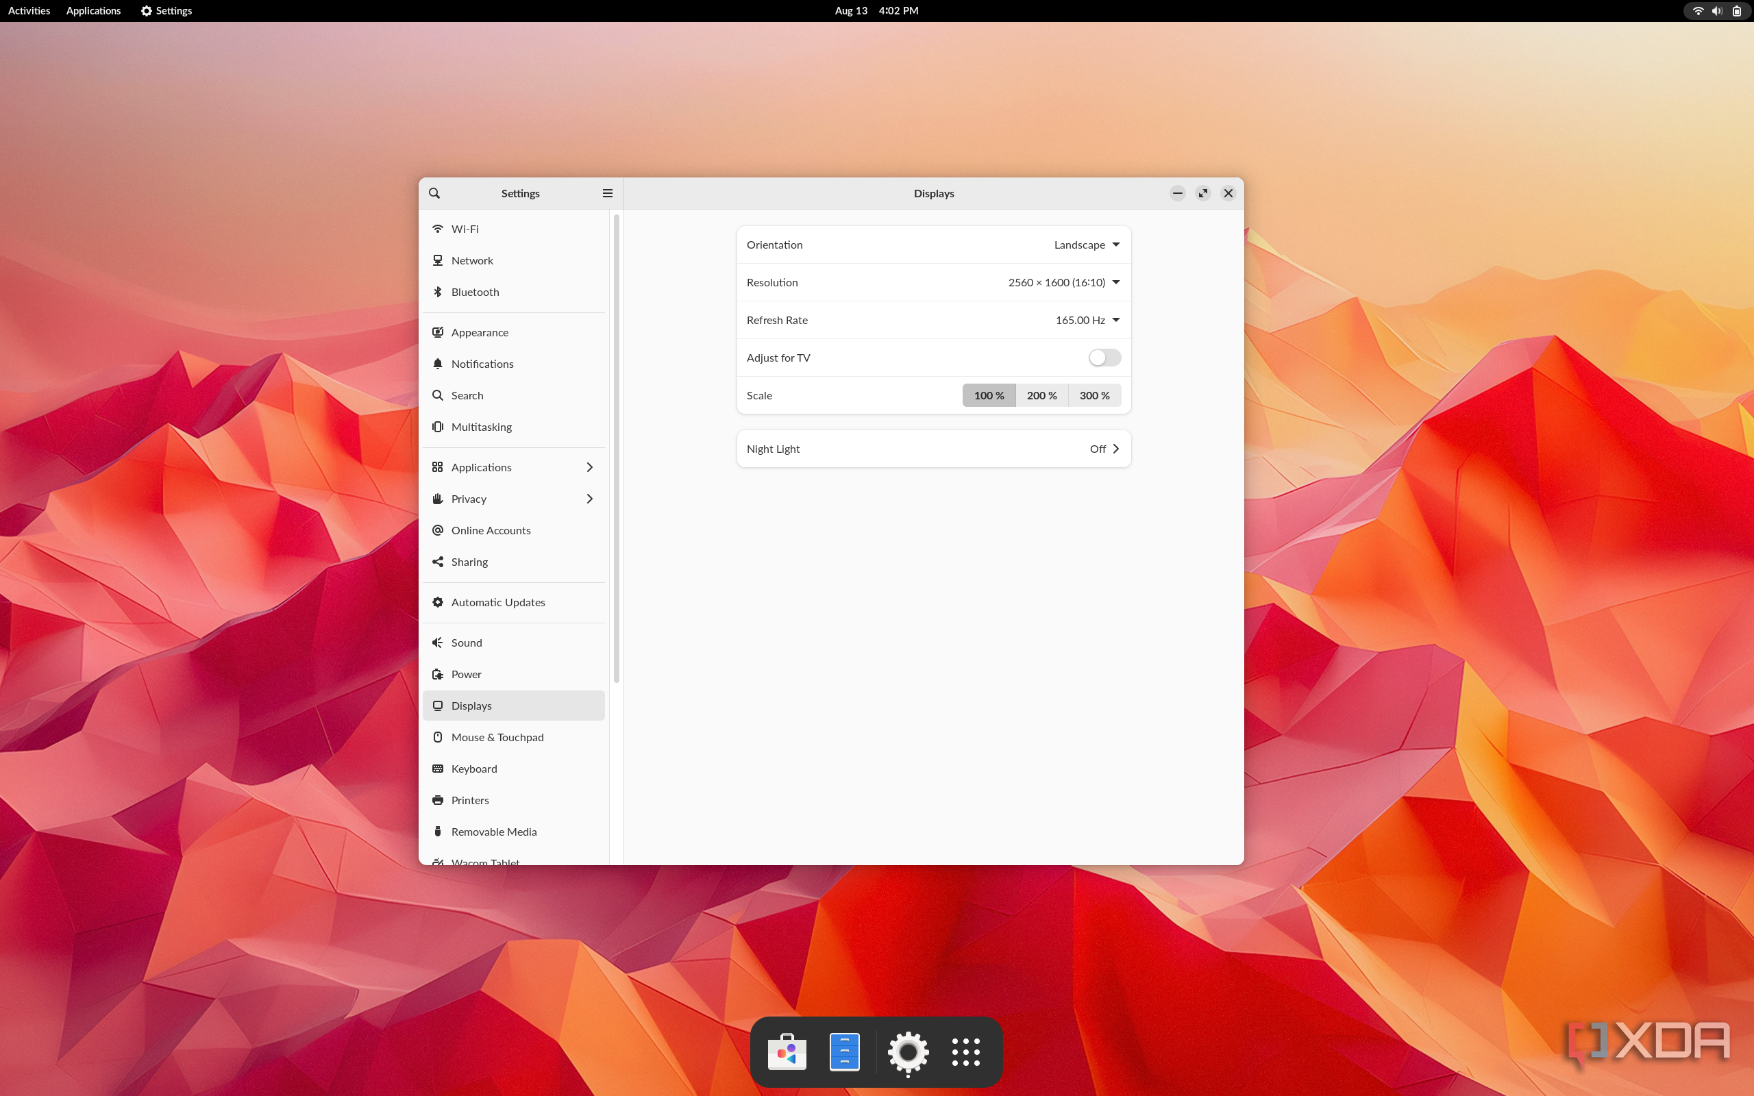Open the clock Aug 13 4:02 PM menu
Viewport: 1754px width, 1096px height.
tap(876, 11)
